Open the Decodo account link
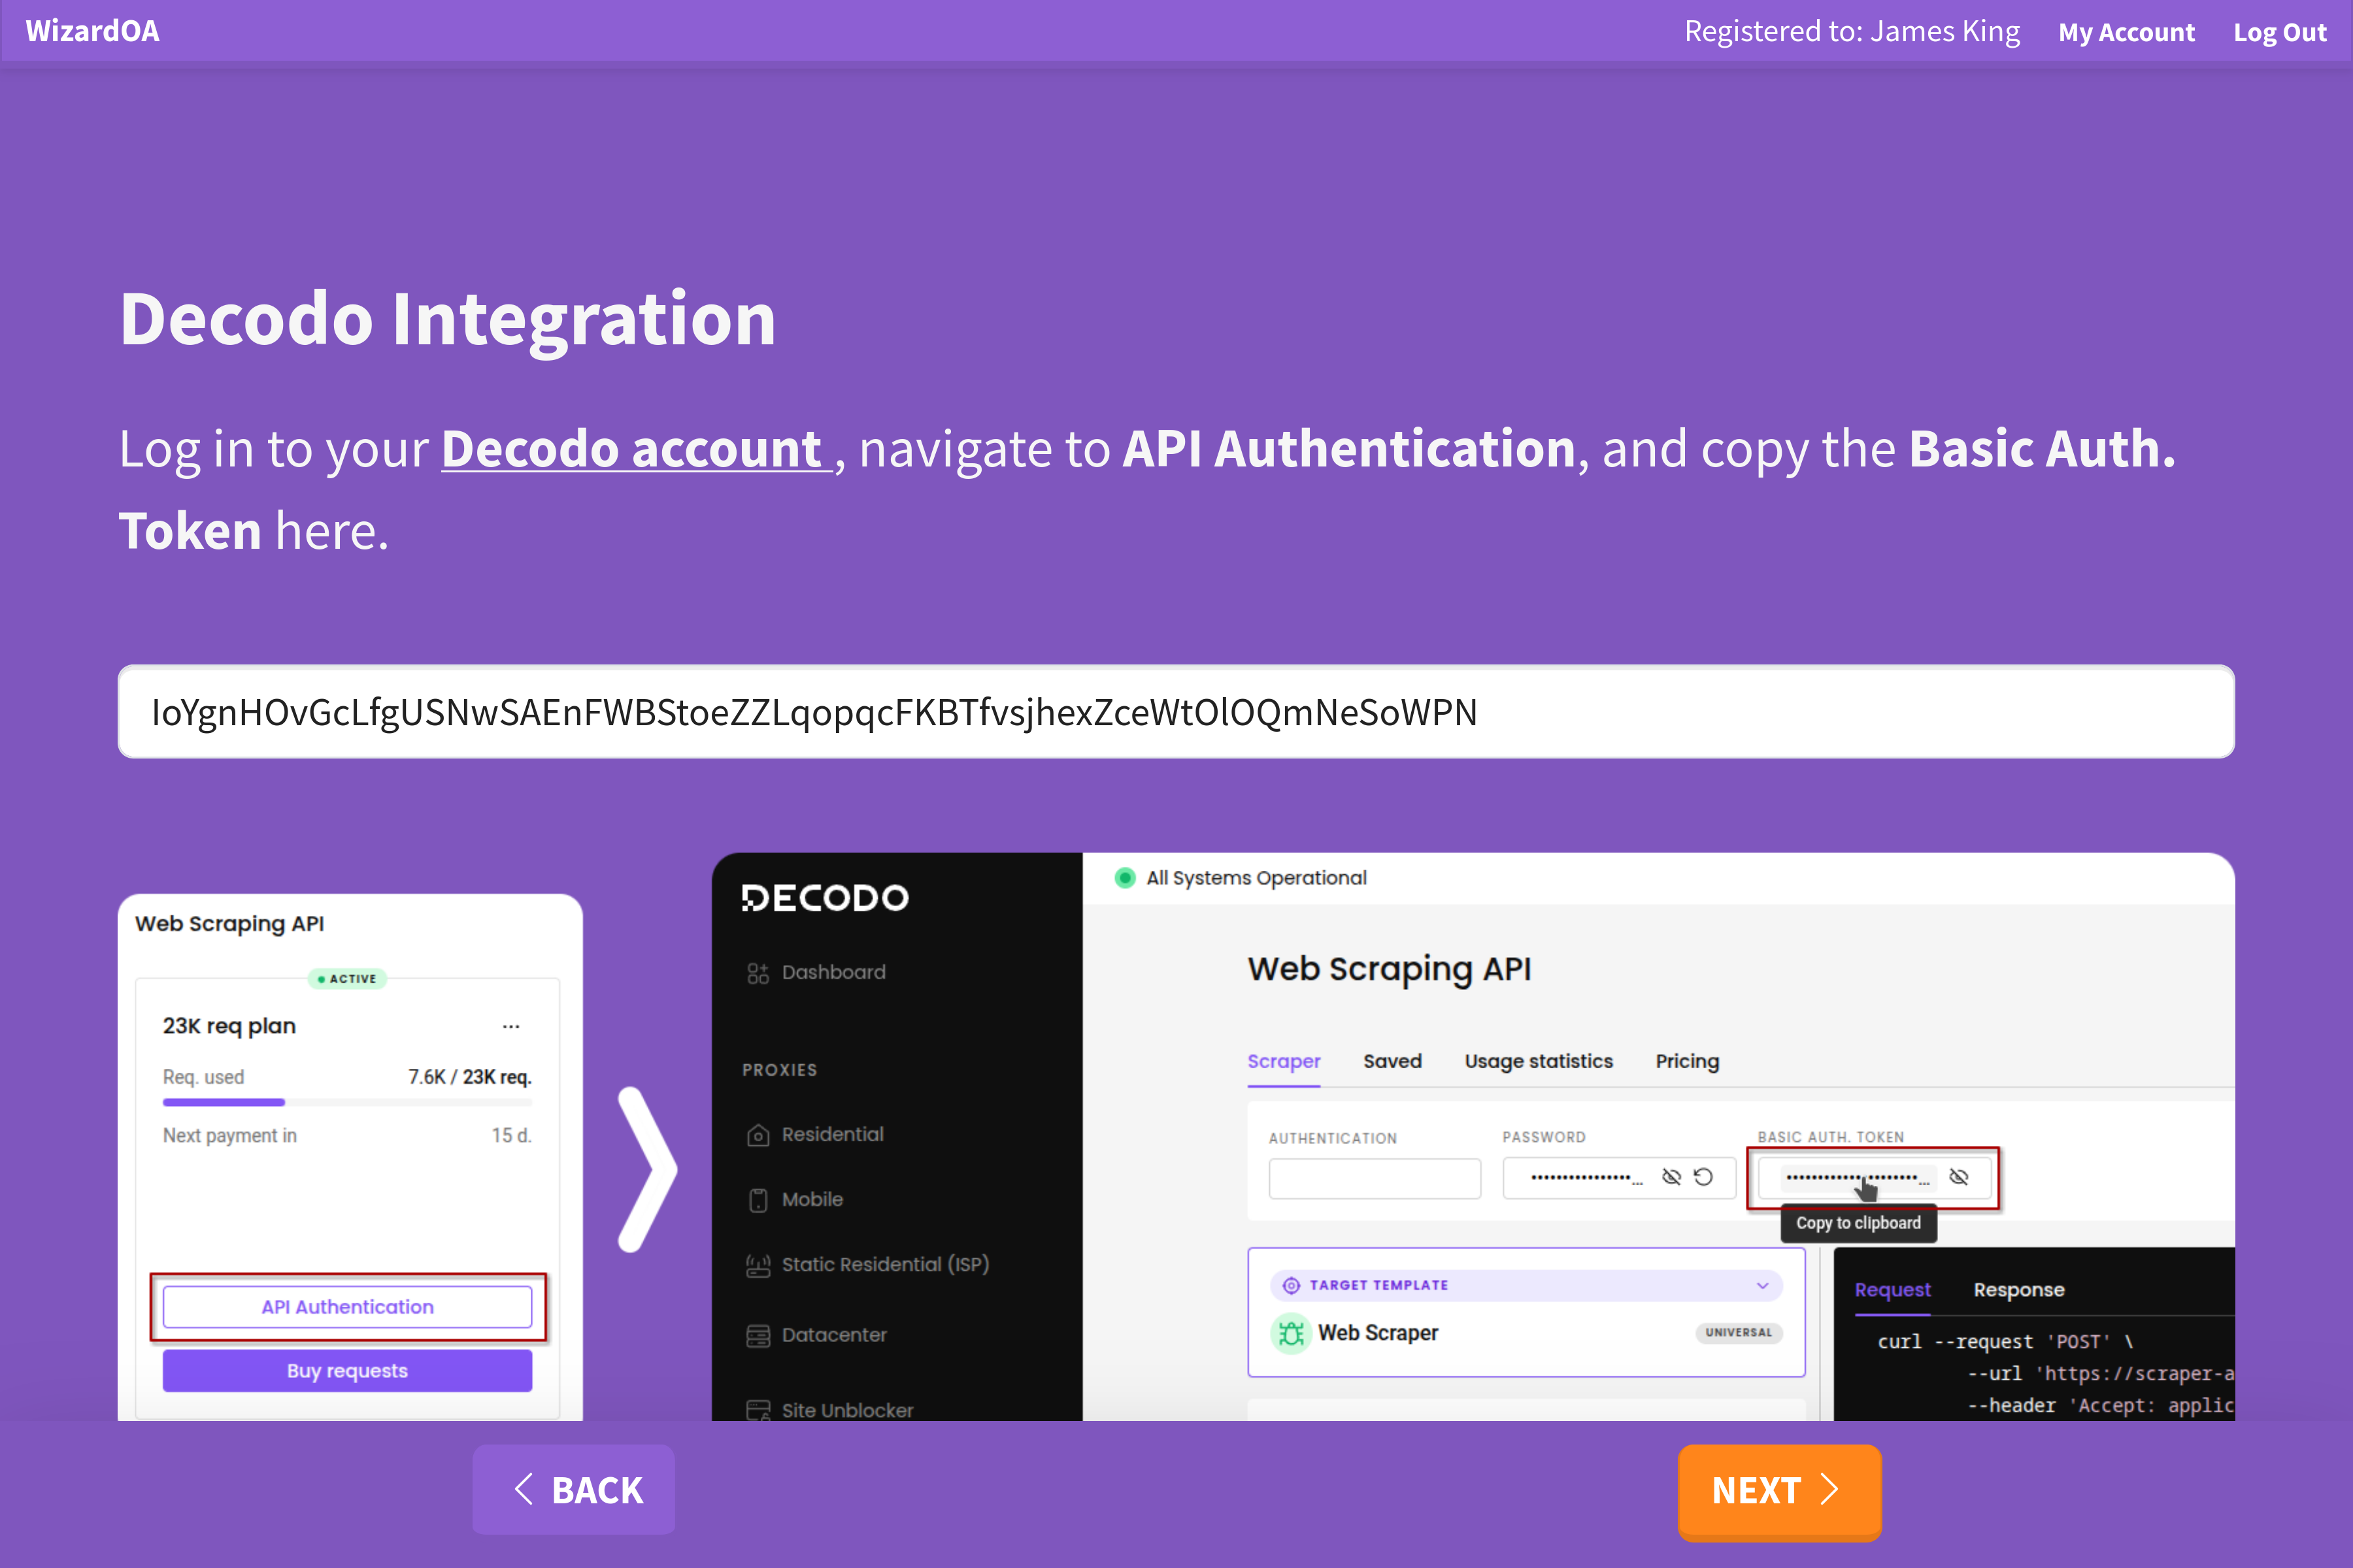 point(634,449)
